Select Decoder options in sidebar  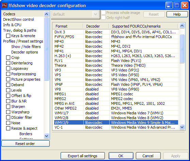[25, 52]
